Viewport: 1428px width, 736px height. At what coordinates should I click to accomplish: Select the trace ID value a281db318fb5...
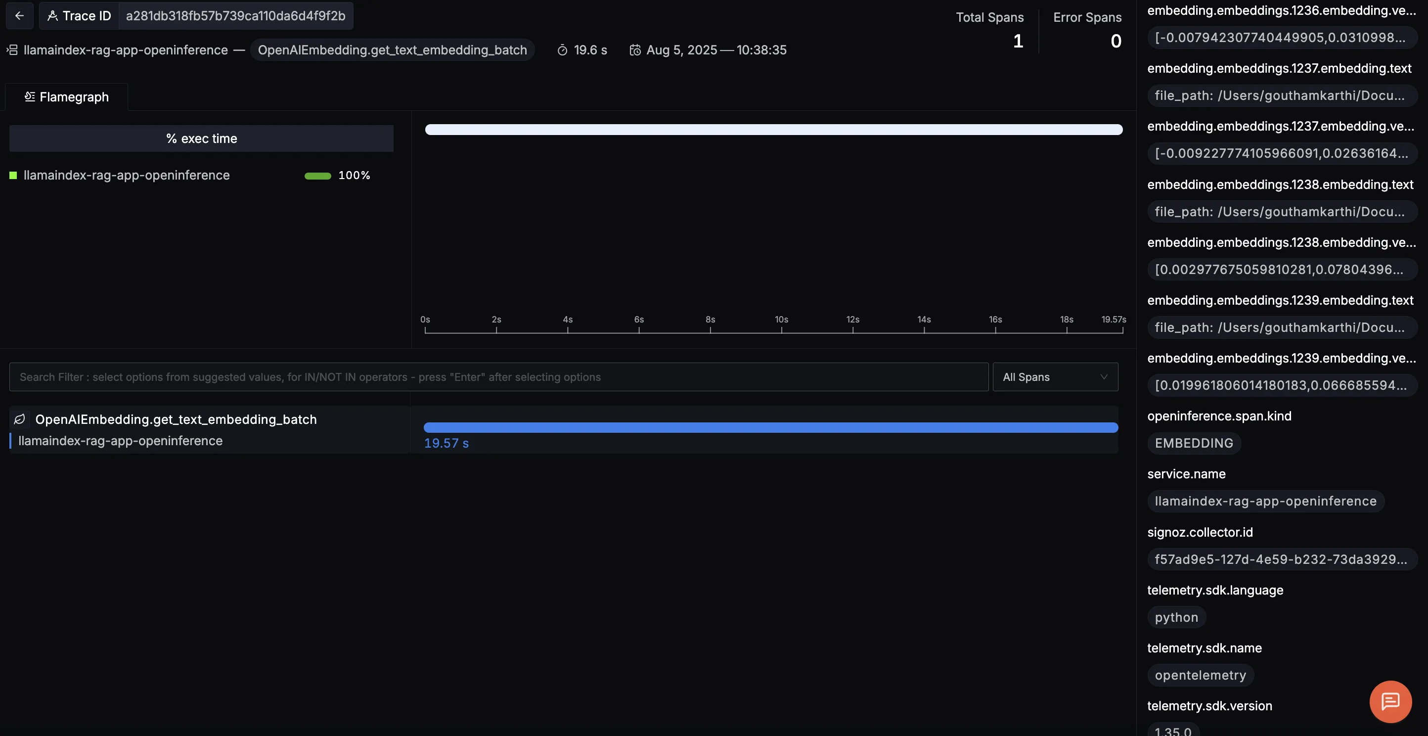[235, 15]
